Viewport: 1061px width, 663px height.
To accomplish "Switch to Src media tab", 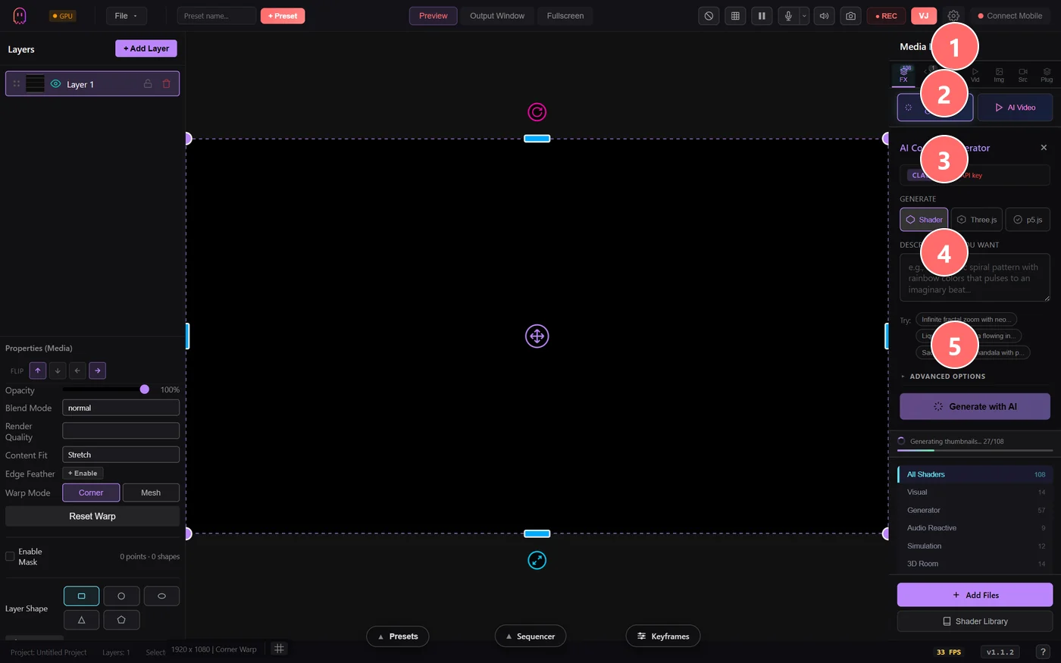I will pyautogui.click(x=1023, y=75).
